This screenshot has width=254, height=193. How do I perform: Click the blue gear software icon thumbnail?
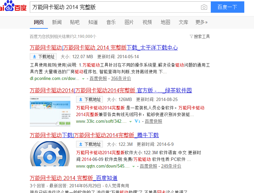(50, 154)
